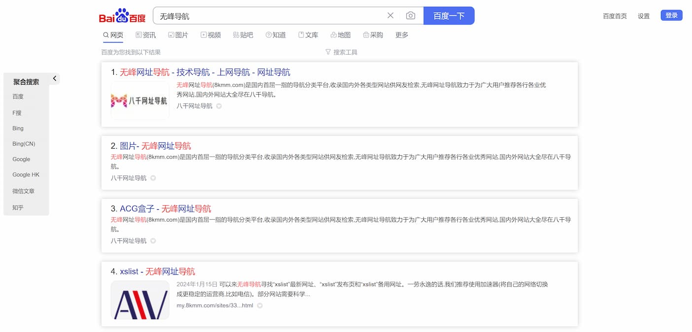The image size is (692, 332).
Task: Open result 2 图片- 无峰网址导航 title
Action: pyautogui.click(x=155, y=146)
